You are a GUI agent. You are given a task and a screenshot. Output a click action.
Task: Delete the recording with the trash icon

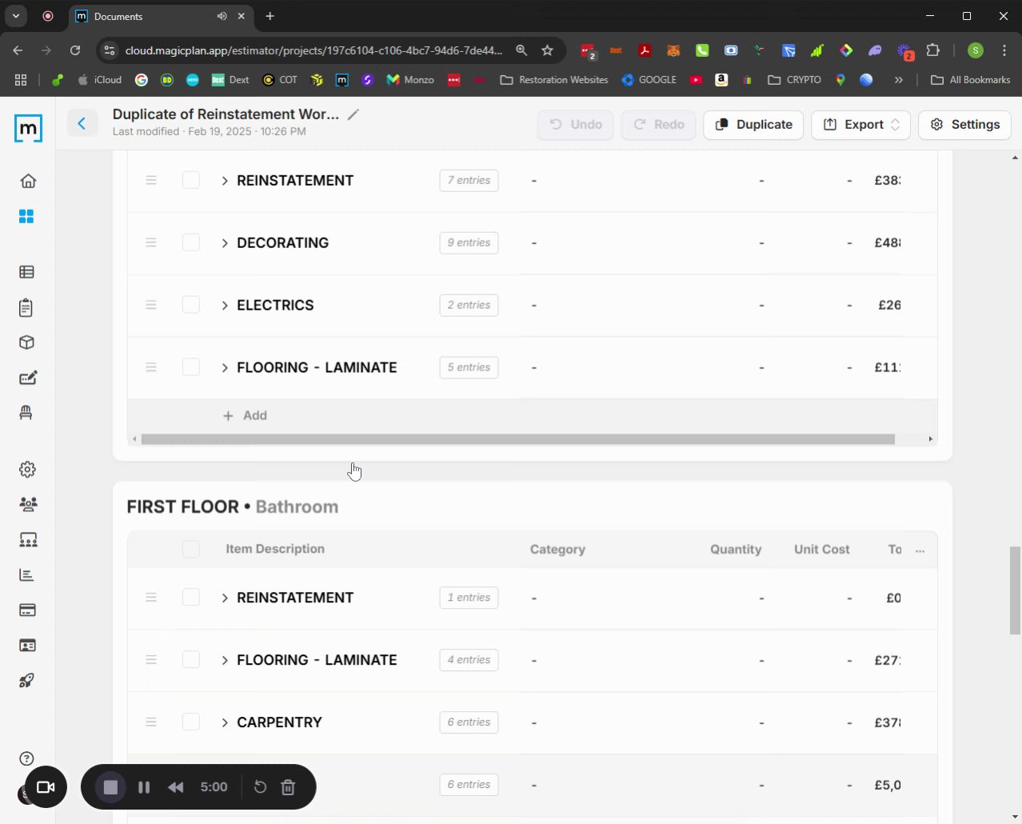point(289,787)
